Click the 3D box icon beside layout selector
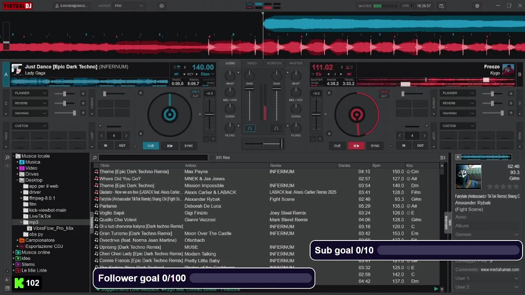This screenshot has width=525, height=295. pos(162,6)
